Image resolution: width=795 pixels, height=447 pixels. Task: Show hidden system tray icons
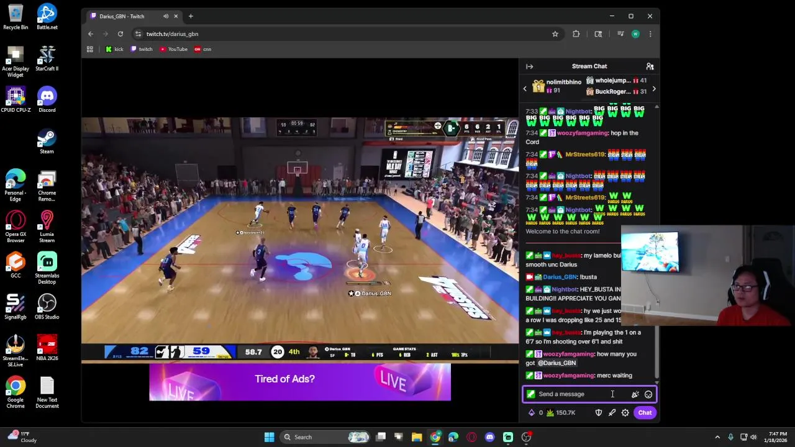point(717,437)
